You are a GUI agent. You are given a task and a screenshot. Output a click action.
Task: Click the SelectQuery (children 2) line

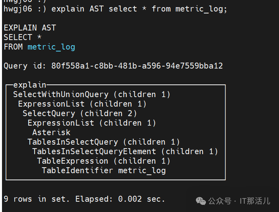(79, 113)
